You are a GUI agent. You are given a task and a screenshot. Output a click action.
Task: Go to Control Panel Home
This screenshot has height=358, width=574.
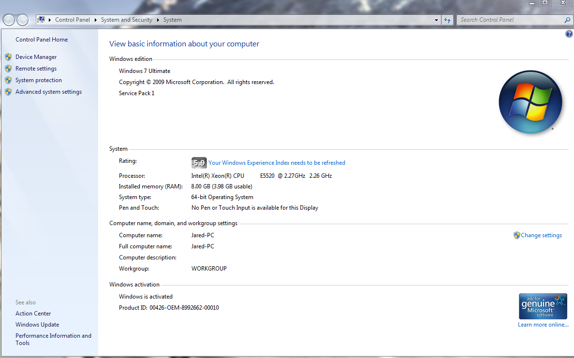click(x=42, y=40)
